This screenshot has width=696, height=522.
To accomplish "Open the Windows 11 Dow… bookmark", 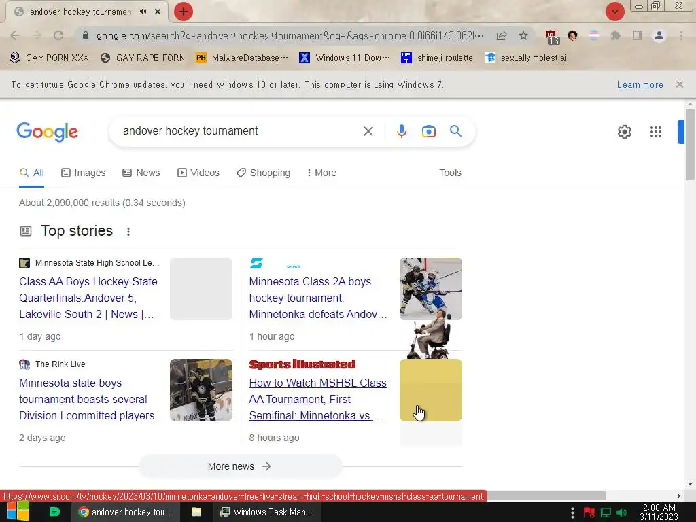I will click(345, 58).
